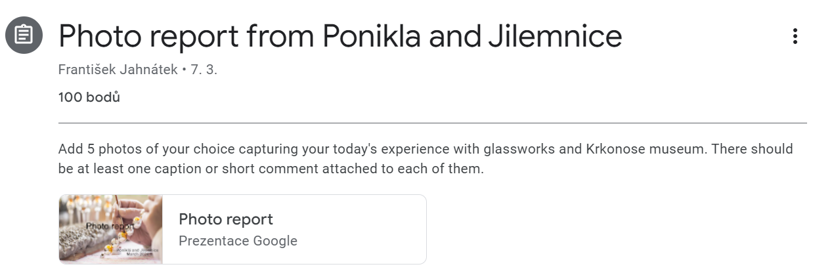
Task: Click the assignment clipboard icon
Action: point(24,35)
